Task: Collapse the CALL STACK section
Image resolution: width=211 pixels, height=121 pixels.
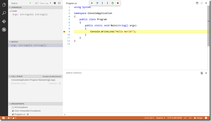Action: (x=35, y=77)
